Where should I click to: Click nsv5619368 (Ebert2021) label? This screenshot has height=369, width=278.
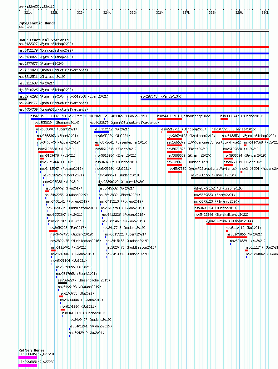(x=88, y=97)
